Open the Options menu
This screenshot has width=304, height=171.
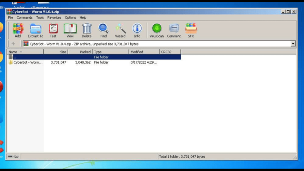(70, 18)
